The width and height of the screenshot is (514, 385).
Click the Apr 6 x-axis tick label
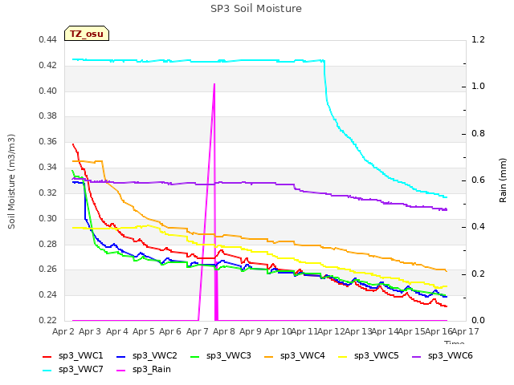point(170,331)
